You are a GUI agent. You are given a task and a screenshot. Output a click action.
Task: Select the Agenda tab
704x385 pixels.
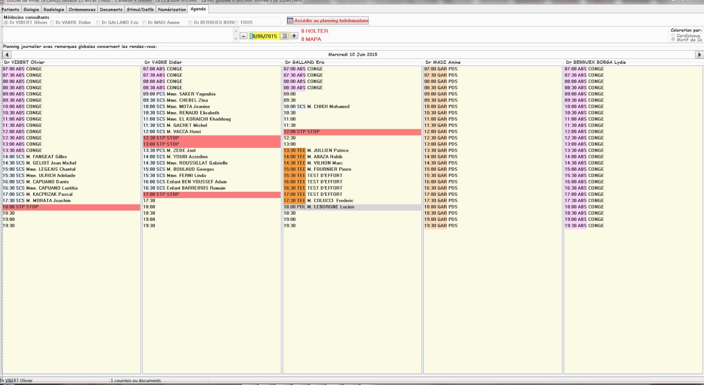[x=198, y=9]
